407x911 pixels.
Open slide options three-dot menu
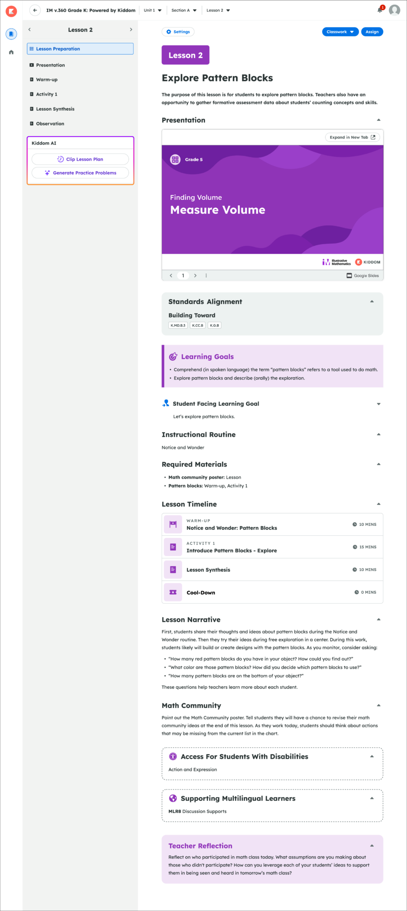[x=206, y=275]
